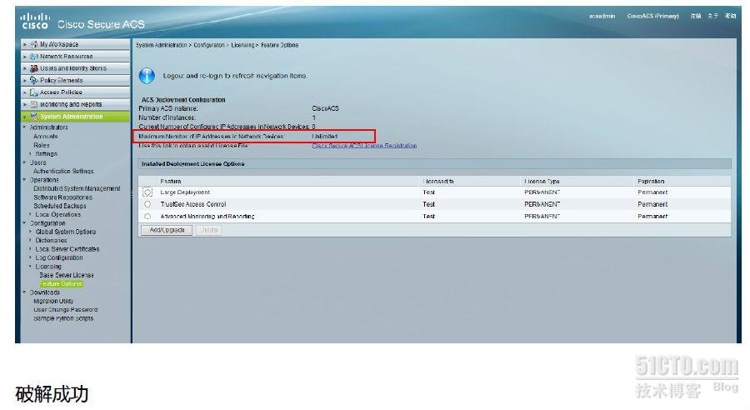Screen dimensions: 750x410
Task: Click the help link in header
Action: pos(730,17)
